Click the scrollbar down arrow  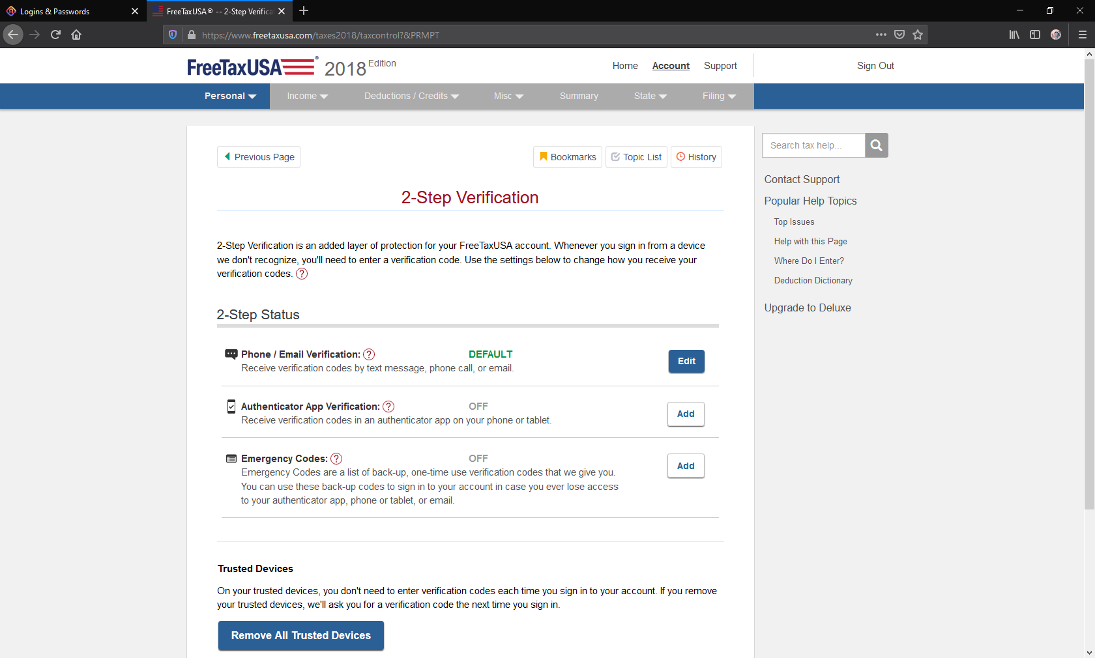[1089, 652]
